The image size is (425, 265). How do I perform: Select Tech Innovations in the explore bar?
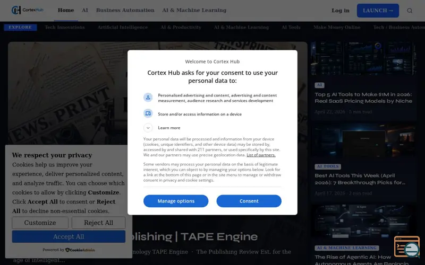pyautogui.click(x=65, y=28)
